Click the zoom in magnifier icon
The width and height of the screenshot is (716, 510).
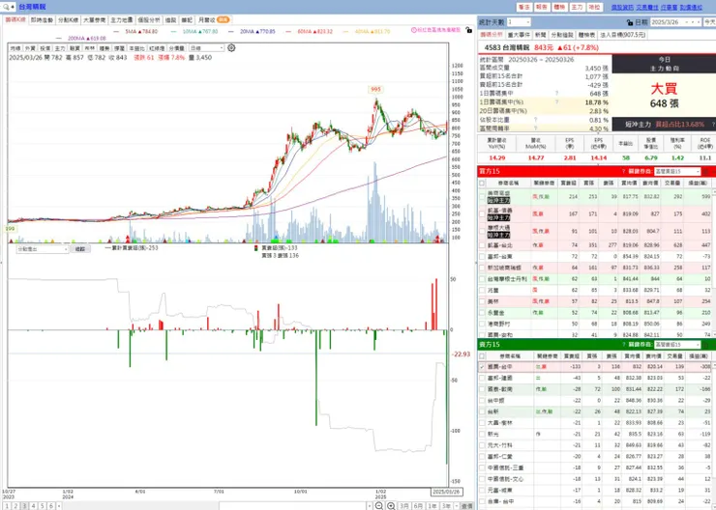pos(391,505)
